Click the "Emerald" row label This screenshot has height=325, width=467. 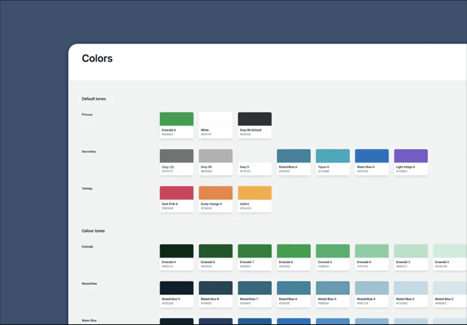pos(87,247)
